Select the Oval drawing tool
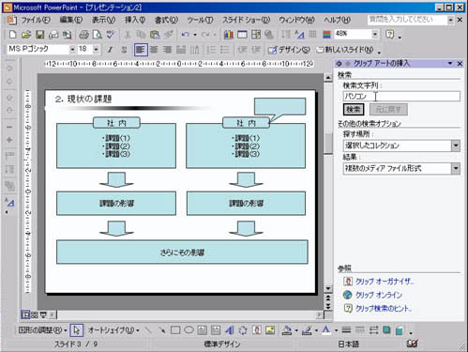 tap(189, 329)
